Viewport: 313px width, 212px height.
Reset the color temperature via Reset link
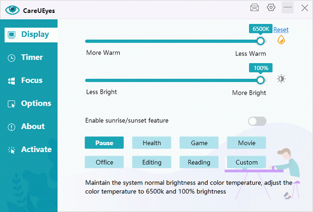[x=281, y=30]
